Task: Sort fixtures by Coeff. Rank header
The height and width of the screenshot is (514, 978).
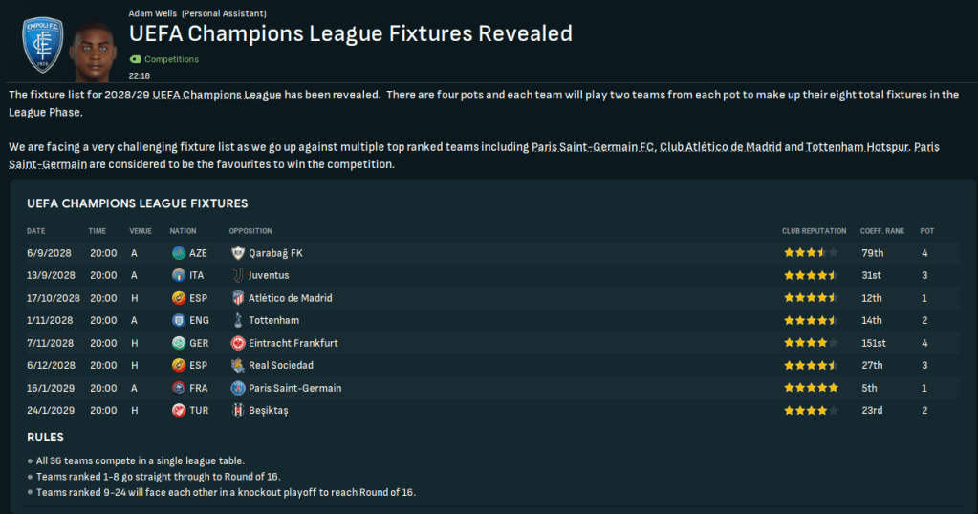Action: 880,231
